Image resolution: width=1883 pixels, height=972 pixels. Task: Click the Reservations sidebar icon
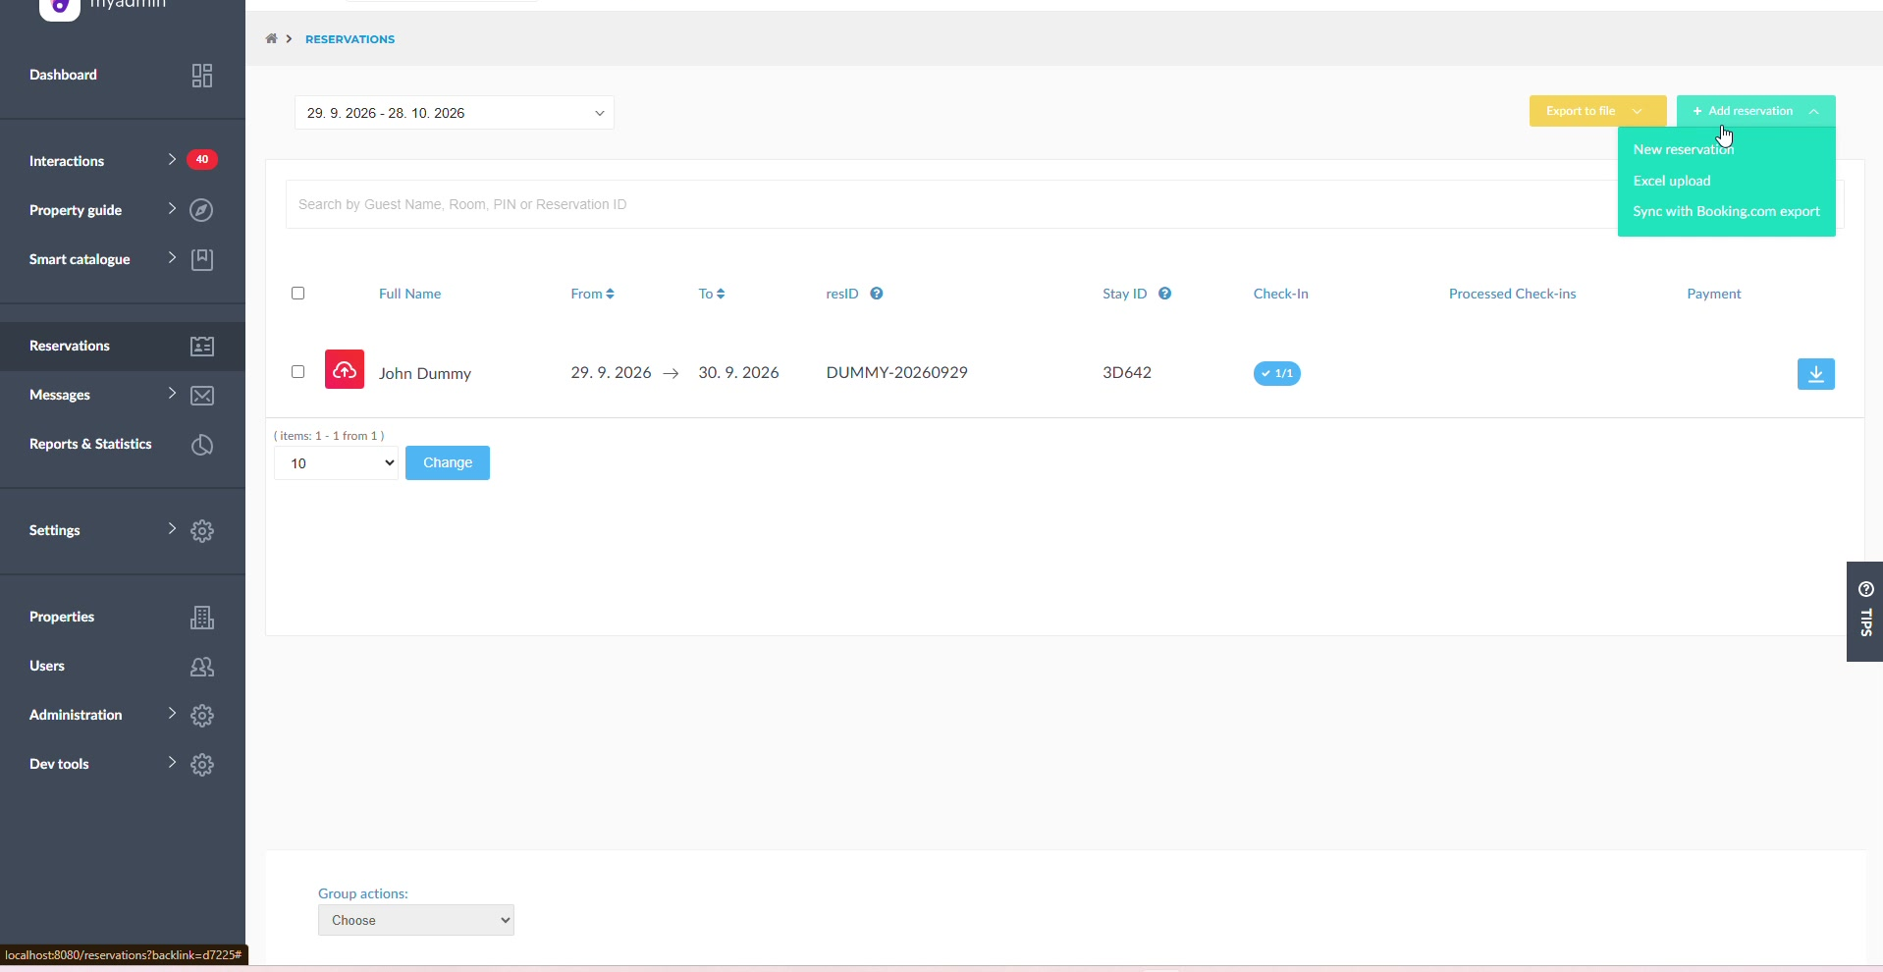[x=202, y=346]
